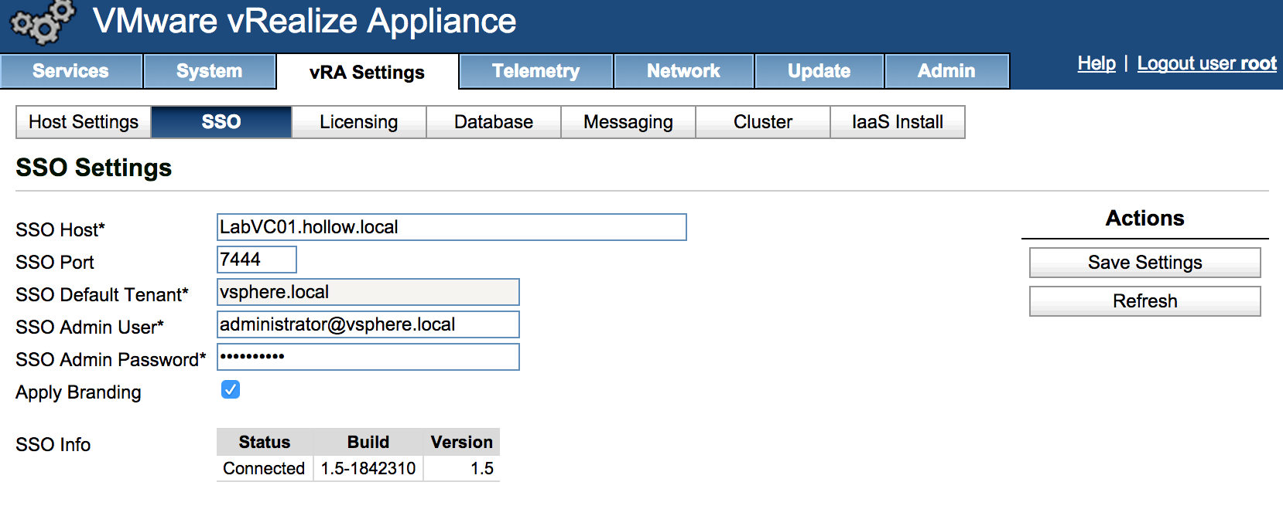Open the Admin tab
Image resolution: width=1283 pixels, height=516 pixels.
tap(946, 71)
